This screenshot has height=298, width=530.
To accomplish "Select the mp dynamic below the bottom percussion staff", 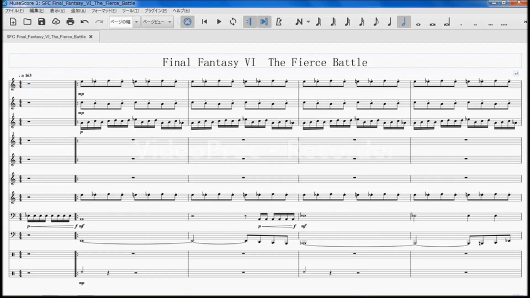I will click(x=82, y=283).
